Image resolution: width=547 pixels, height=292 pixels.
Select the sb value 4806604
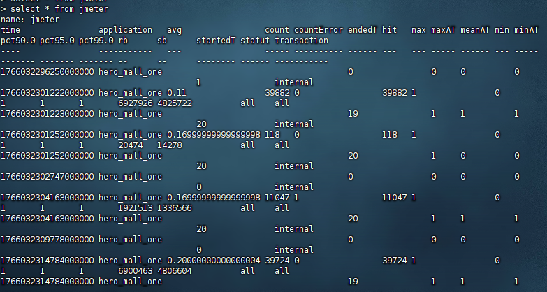174,271
